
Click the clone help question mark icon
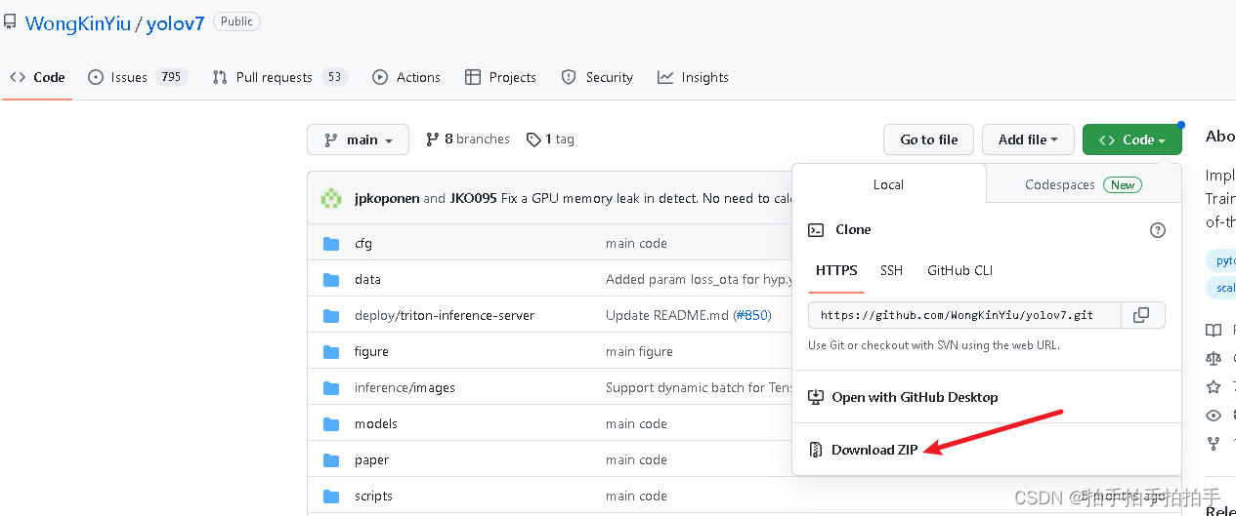pos(1158,230)
